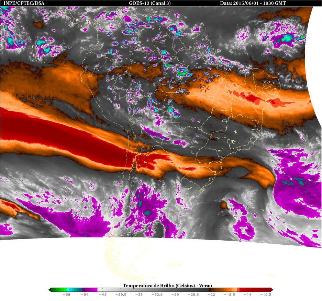Click the -54 tick label on the scale

click(85, 294)
